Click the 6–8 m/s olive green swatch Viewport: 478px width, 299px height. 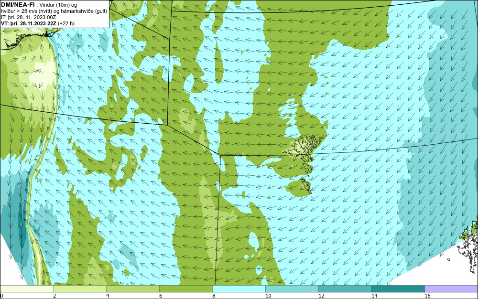point(185,289)
